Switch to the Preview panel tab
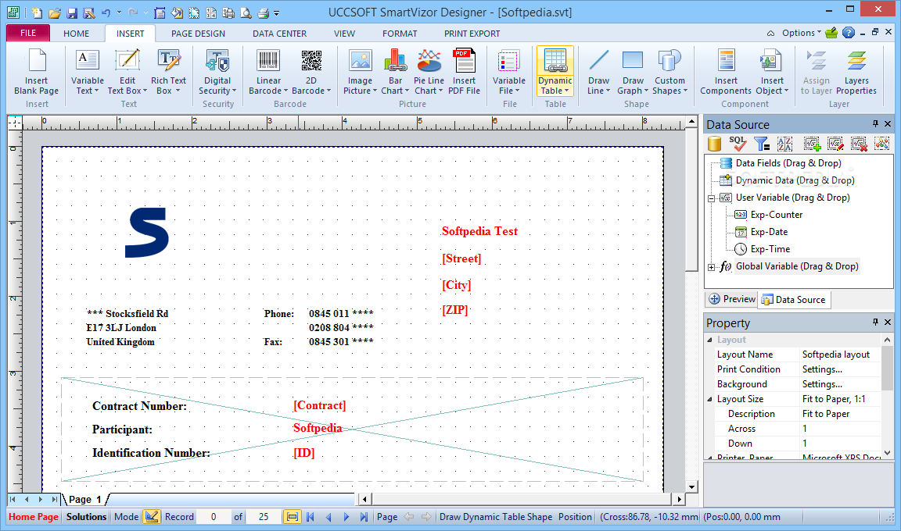This screenshot has width=901, height=531. [732, 299]
